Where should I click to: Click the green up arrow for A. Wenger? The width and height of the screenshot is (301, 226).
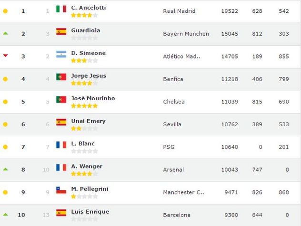point(5,169)
